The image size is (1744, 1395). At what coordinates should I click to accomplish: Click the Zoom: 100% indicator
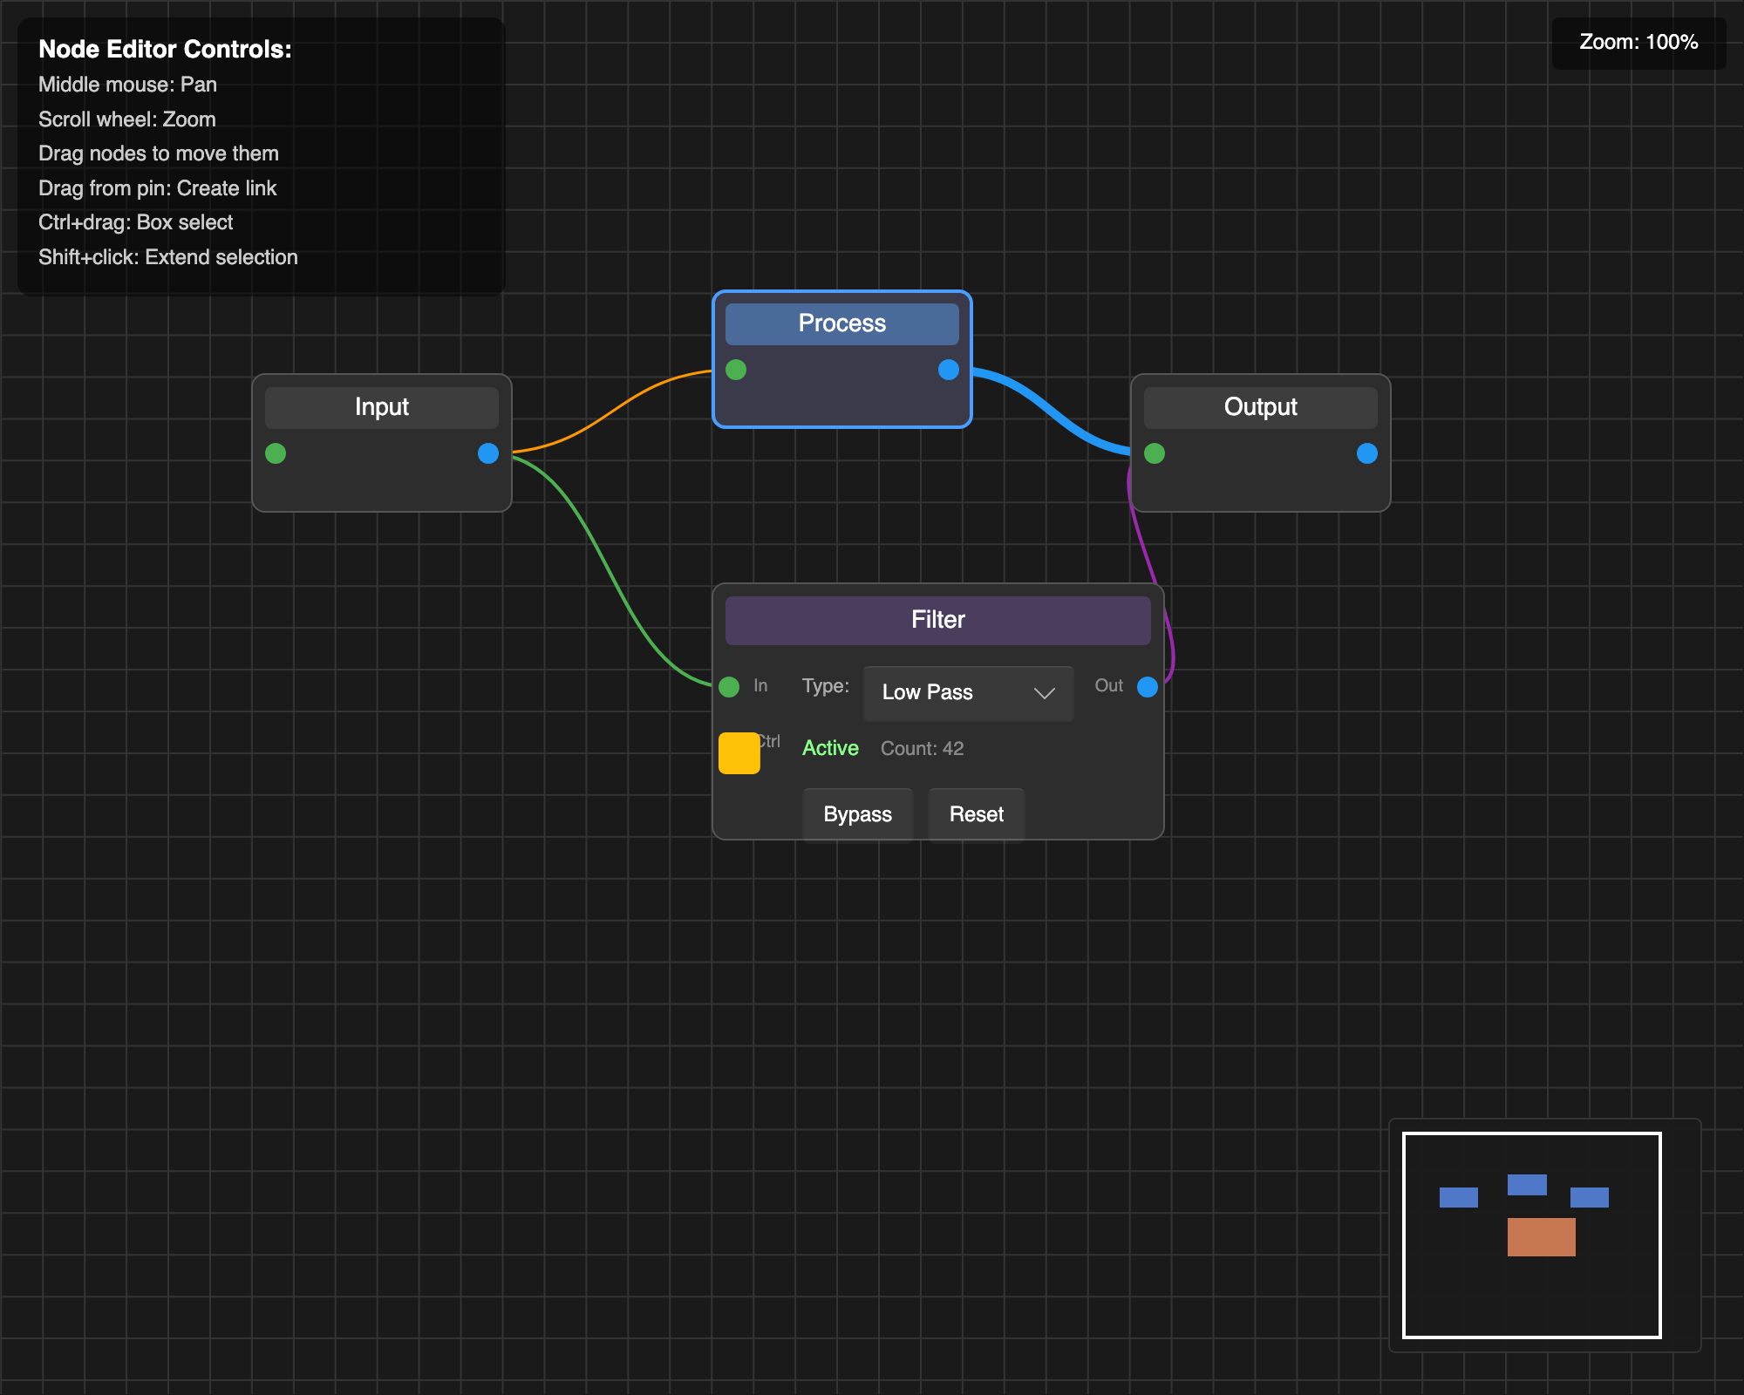coord(1639,43)
